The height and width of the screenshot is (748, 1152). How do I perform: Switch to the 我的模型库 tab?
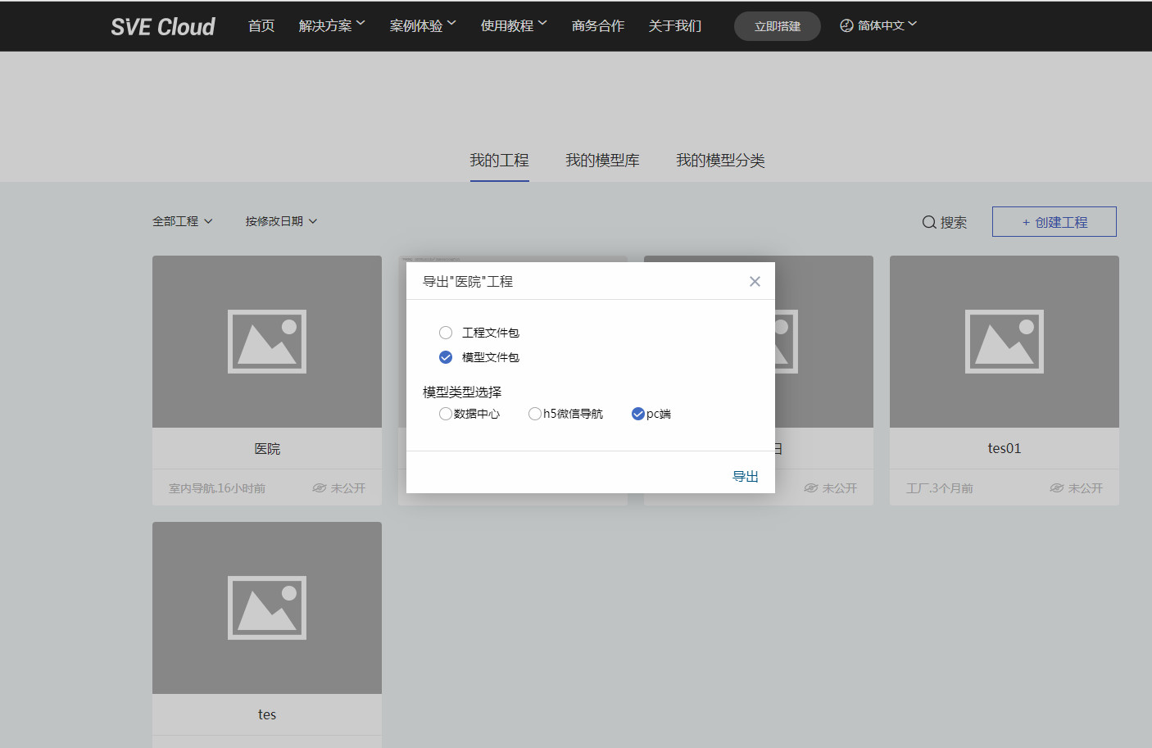pos(602,161)
